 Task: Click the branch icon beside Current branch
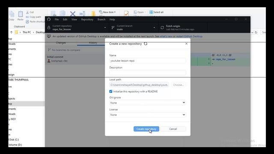(x=113, y=27)
